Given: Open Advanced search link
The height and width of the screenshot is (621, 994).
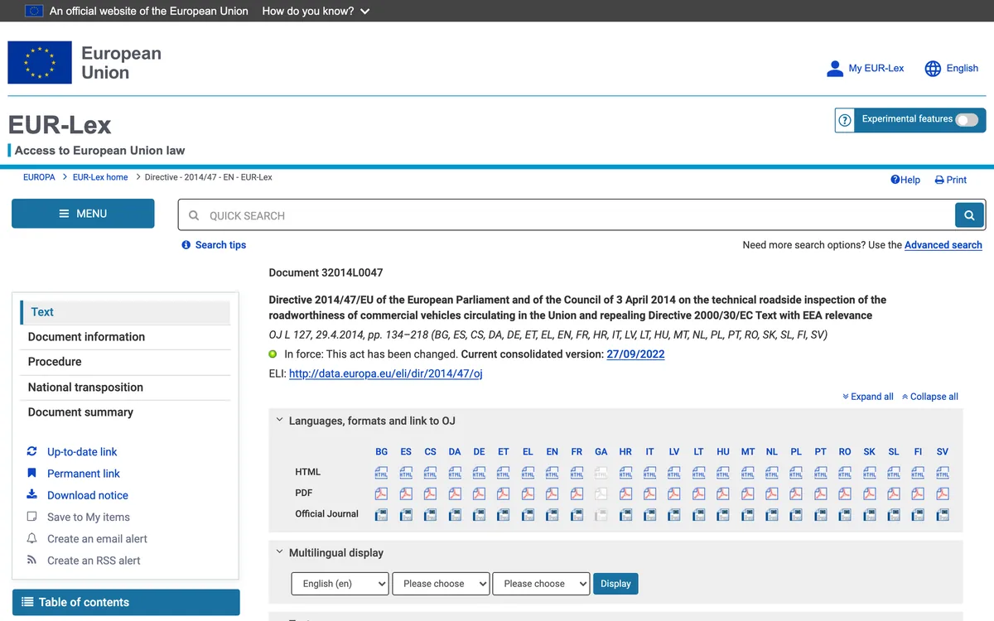Looking at the screenshot, I should (943, 245).
